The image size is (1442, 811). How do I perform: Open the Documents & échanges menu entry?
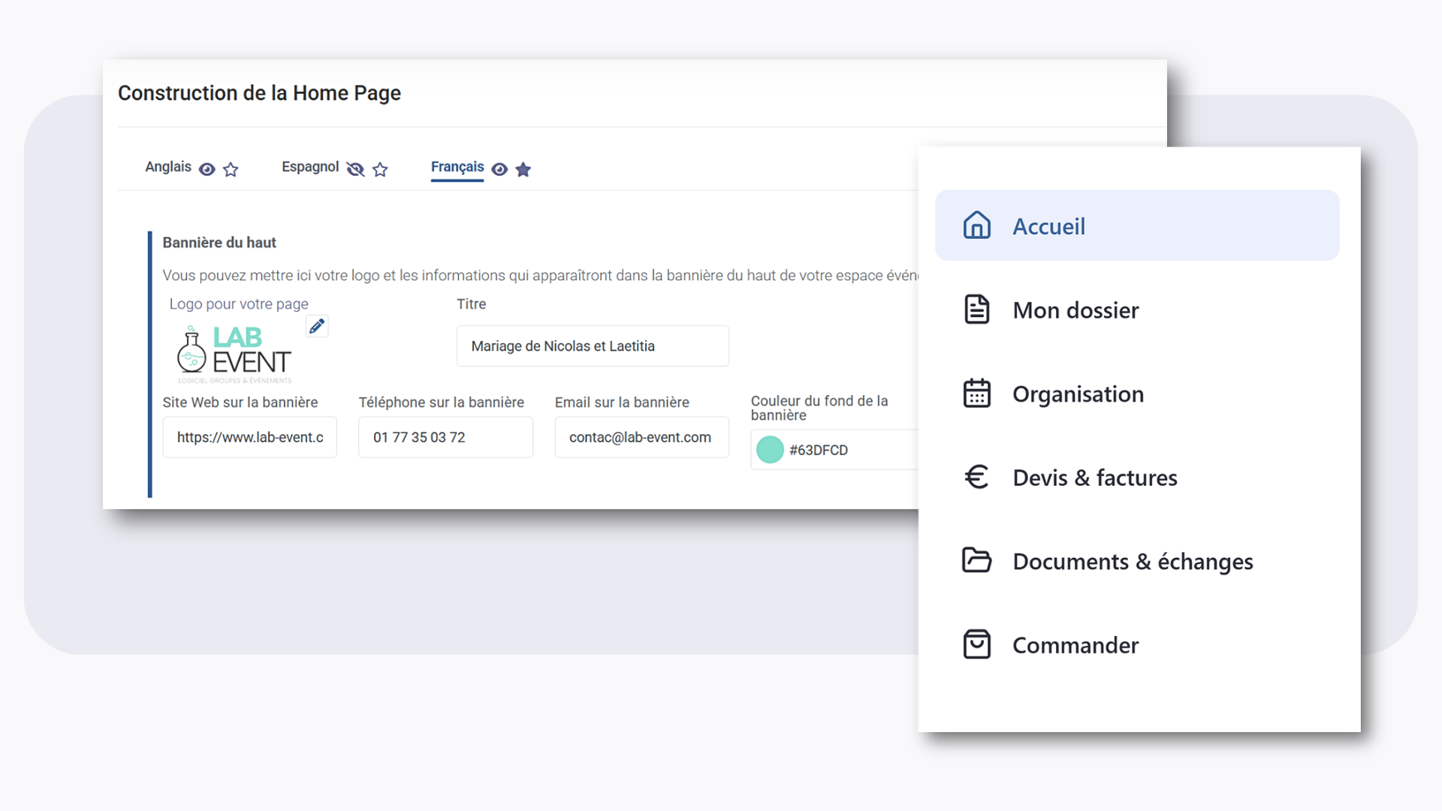[x=1132, y=562]
